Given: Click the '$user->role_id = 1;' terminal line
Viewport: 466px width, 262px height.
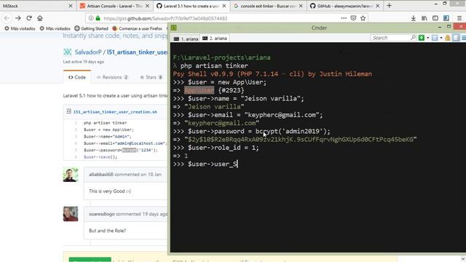Looking at the screenshot, I should coord(216,148).
